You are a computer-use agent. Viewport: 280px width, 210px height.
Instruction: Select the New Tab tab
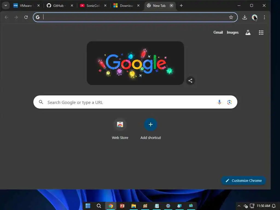point(159,6)
